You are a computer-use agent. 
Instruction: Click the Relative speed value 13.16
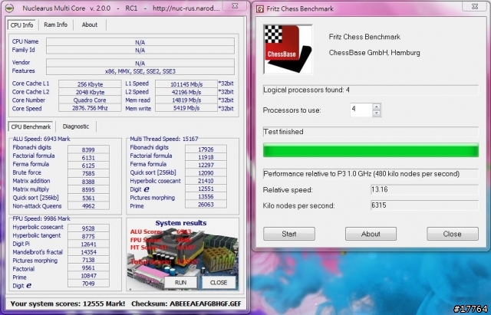point(424,189)
